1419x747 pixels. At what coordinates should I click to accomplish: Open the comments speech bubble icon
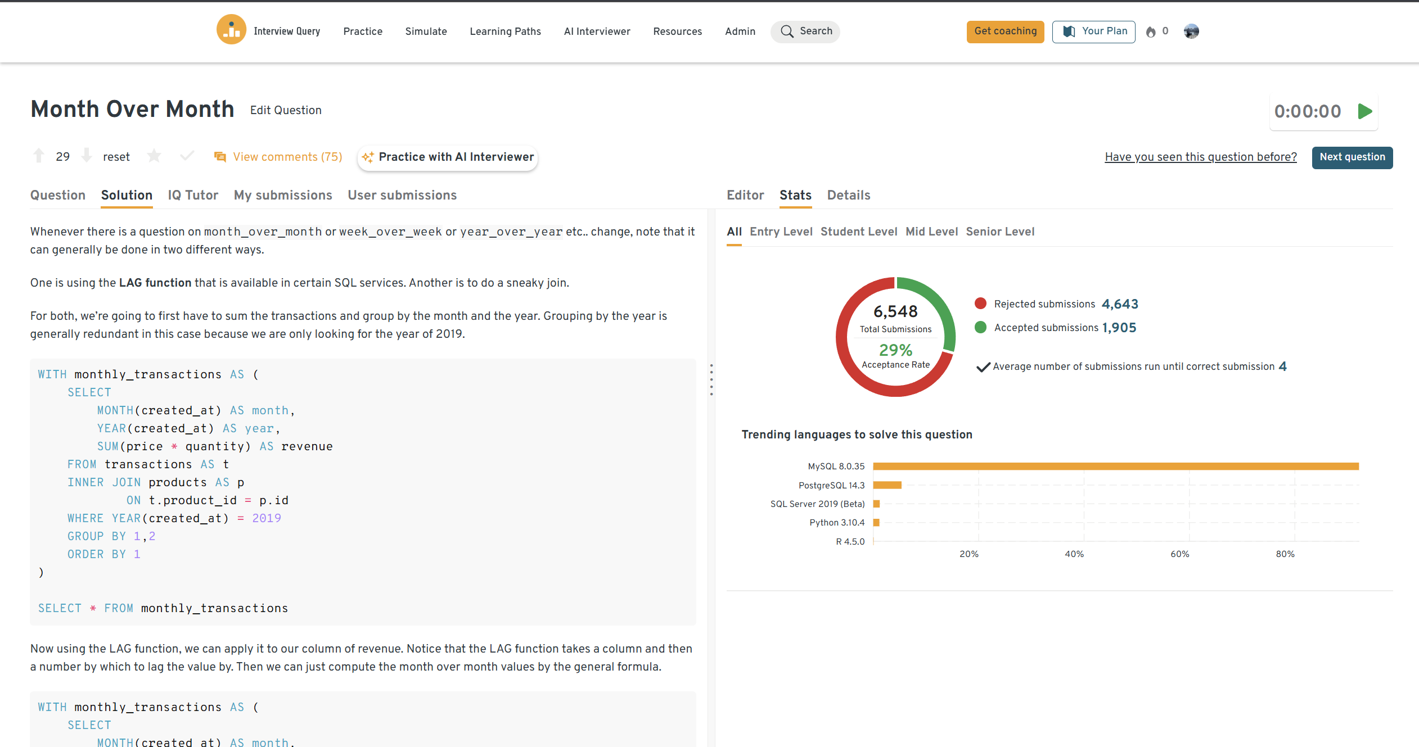pyautogui.click(x=220, y=157)
